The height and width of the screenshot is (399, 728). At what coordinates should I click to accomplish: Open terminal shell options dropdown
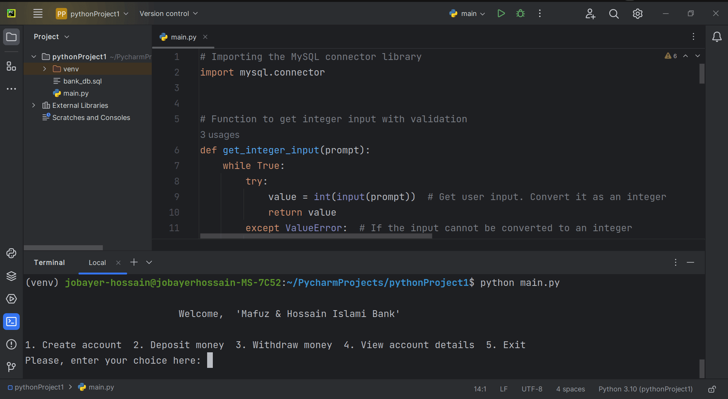coord(149,262)
